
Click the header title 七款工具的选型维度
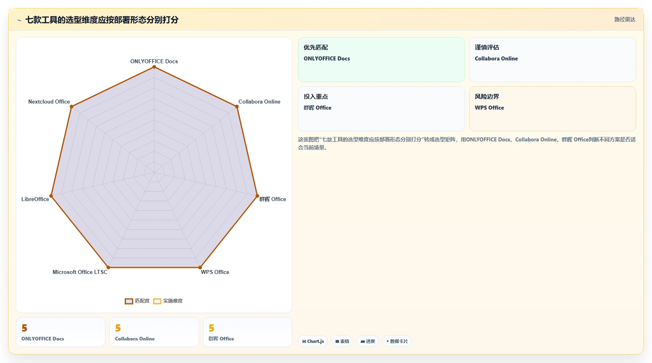click(102, 20)
